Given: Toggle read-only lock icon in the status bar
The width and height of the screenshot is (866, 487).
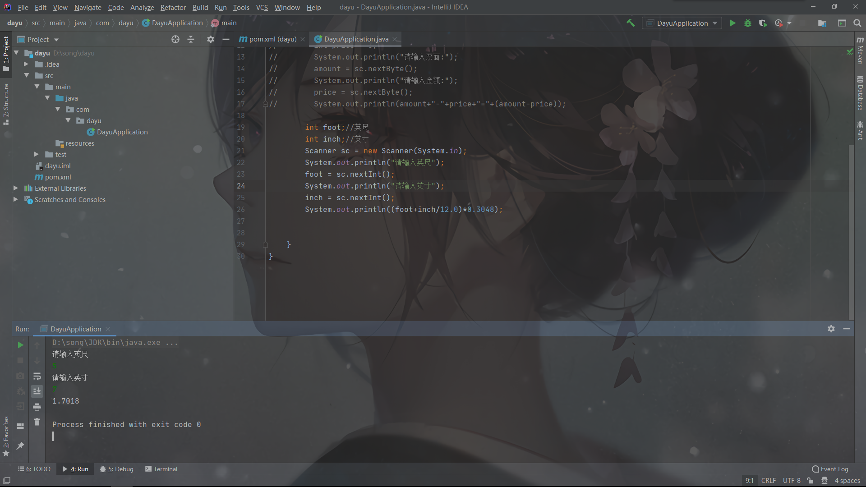Looking at the screenshot, I should pyautogui.click(x=811, y=481).
